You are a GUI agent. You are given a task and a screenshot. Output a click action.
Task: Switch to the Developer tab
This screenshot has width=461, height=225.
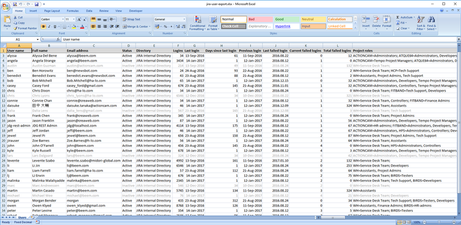coord(136,11)
